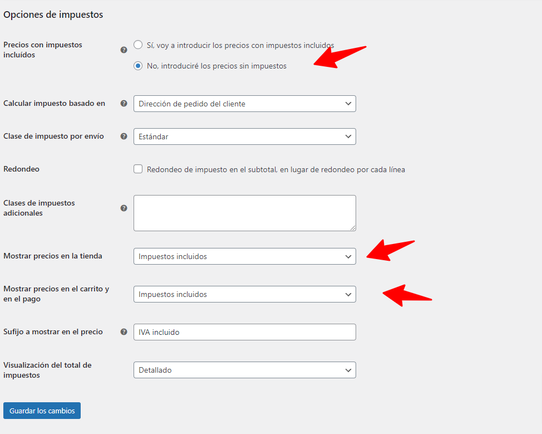Image resolution: width=542 pixels, height=434 pixels.
Task: Open Mostrar precios en el carrito dropdown
Action: point(245,294)
